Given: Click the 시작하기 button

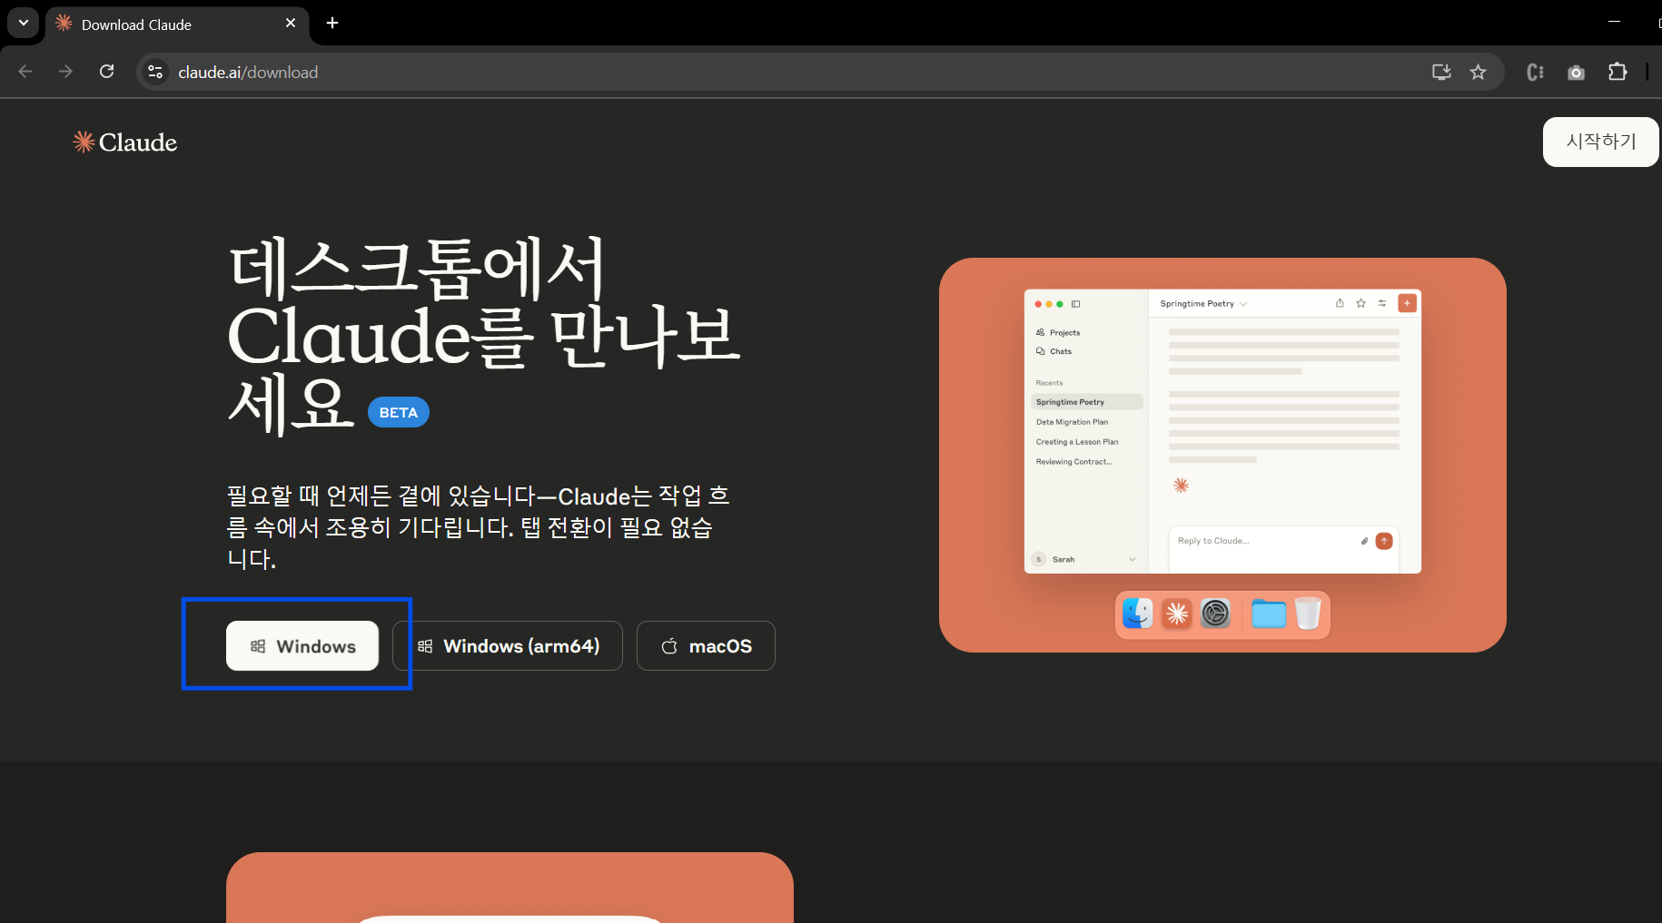Looking at the screenshot, I should (1600, 142).
